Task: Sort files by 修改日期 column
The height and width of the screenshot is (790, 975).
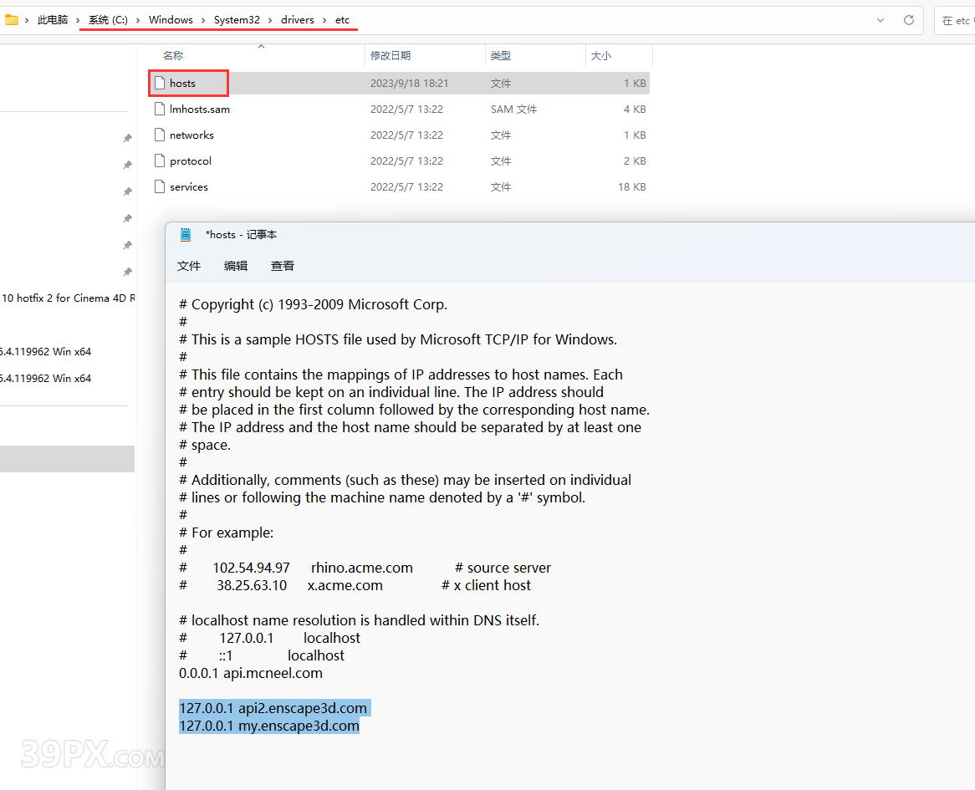Action: coord(391,56)
